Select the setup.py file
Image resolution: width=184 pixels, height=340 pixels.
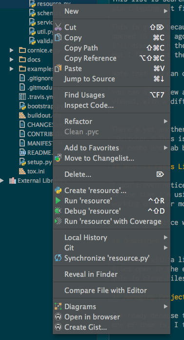[x=40, y=162]
